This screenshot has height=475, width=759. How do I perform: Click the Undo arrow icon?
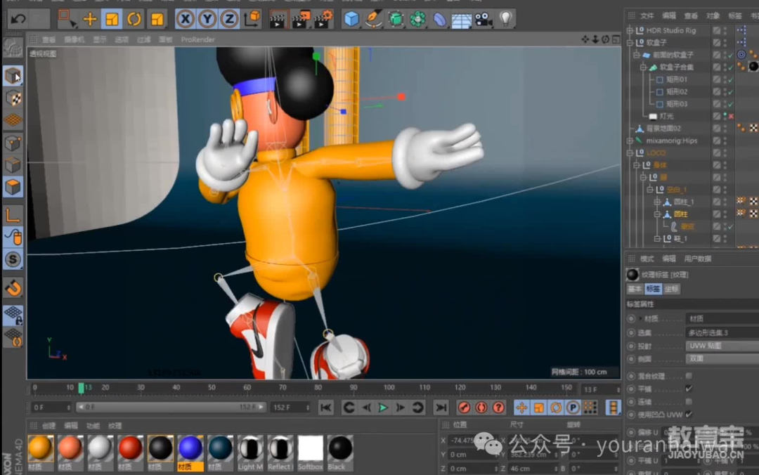pos(18,20)
